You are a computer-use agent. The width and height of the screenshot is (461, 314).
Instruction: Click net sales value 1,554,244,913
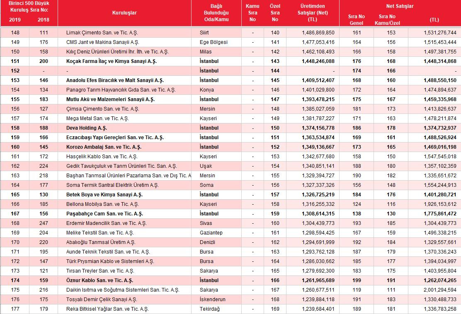440,185
